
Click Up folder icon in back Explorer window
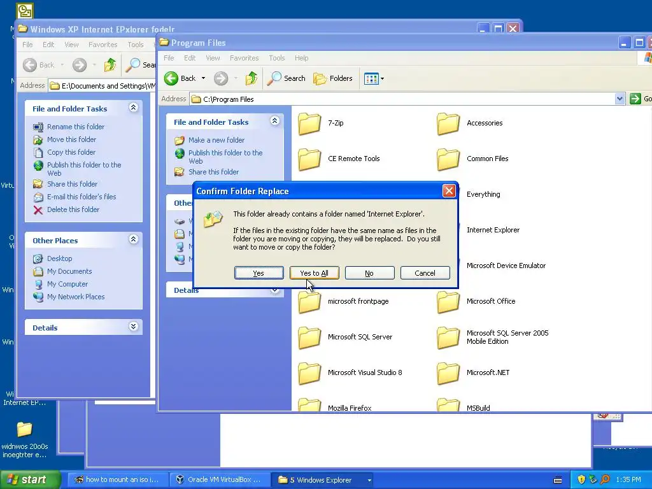point(110,65)
